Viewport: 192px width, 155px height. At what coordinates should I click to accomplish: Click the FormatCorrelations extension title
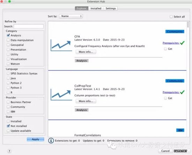tap(88, 135)
